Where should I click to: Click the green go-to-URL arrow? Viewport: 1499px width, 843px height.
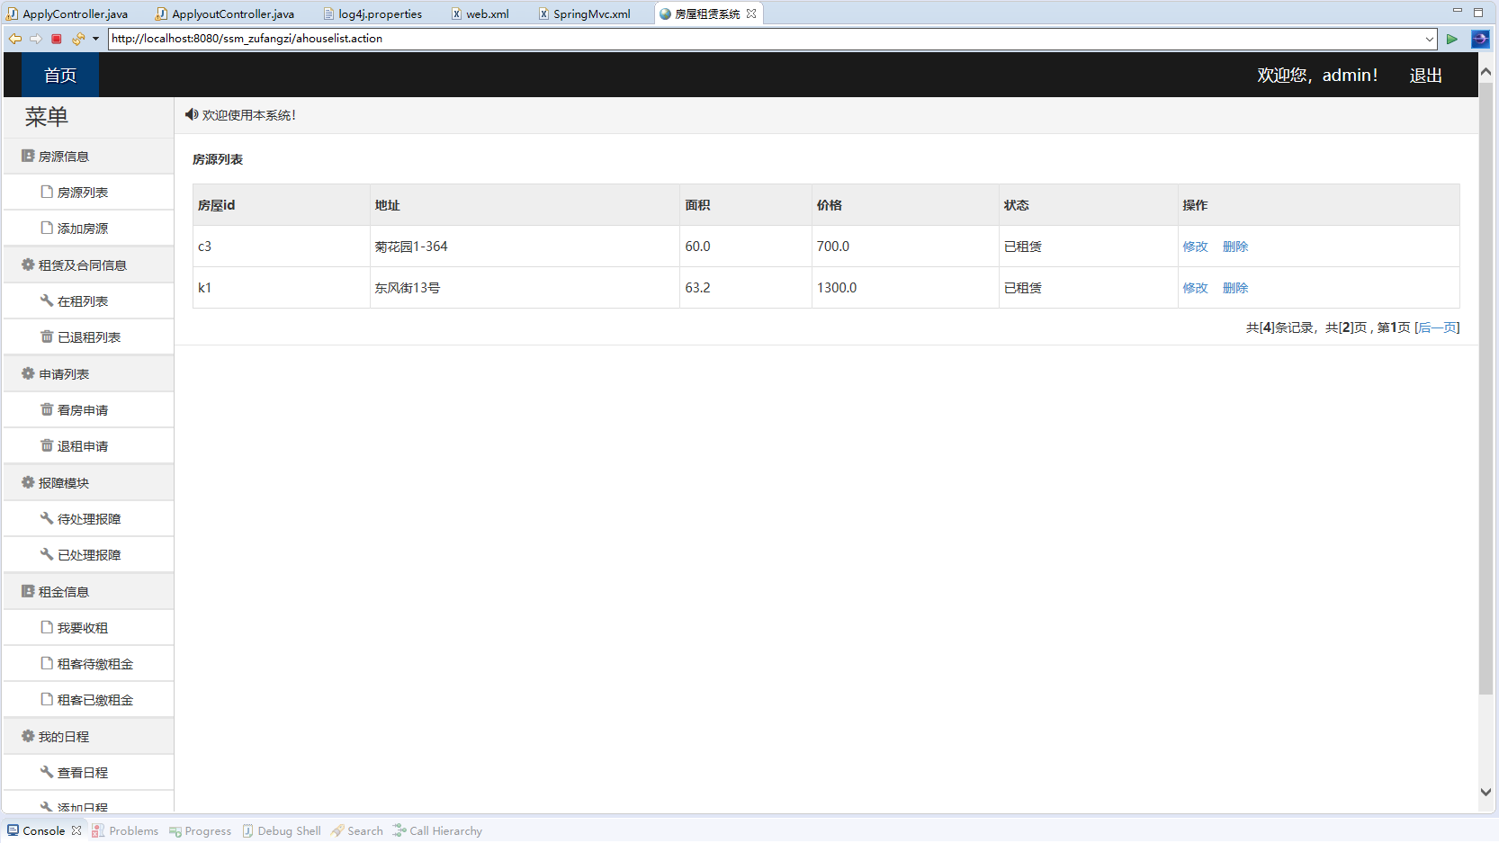pos(1451,39)
